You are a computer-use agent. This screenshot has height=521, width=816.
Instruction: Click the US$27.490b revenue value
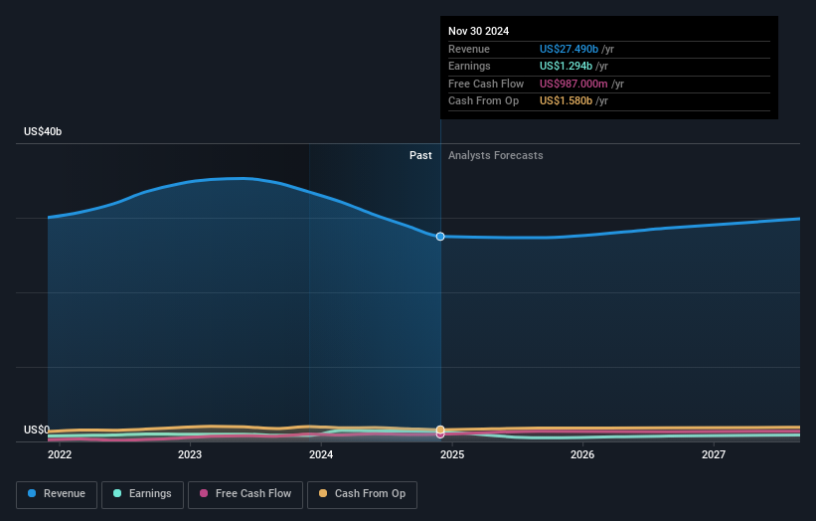pos(569,49)
